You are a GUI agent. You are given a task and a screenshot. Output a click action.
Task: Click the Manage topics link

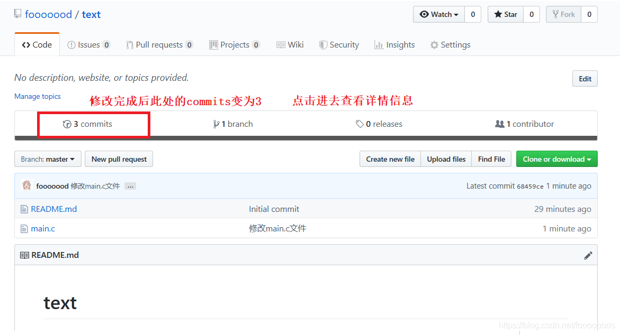pyautogui.click(x=38, y=96)
